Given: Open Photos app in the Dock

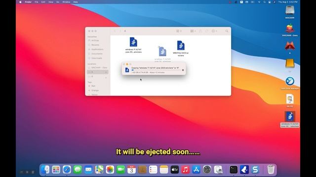Looking at the screenshot, I should point(110,170).
